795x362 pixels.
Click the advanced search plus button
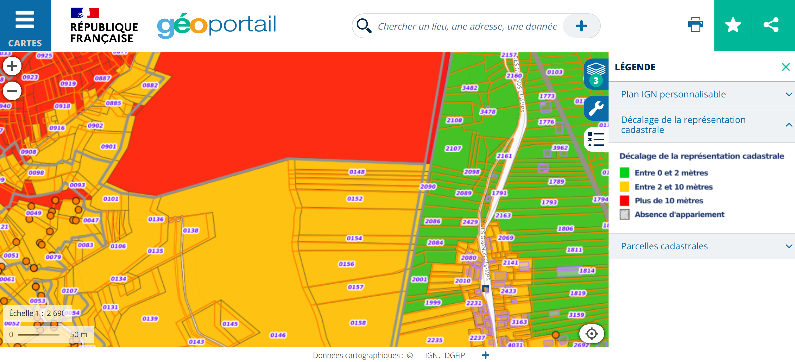tap(581, 26)
